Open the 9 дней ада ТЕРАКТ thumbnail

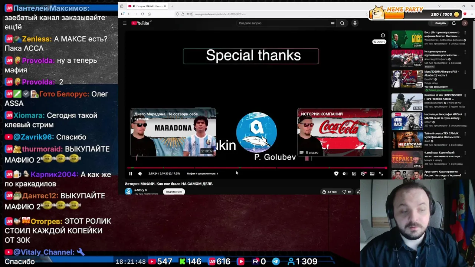(407, 159)
